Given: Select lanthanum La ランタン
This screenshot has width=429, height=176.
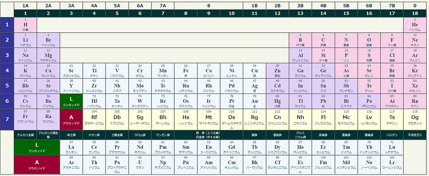Looking at the screenshot, I should [x=71, y=147].
